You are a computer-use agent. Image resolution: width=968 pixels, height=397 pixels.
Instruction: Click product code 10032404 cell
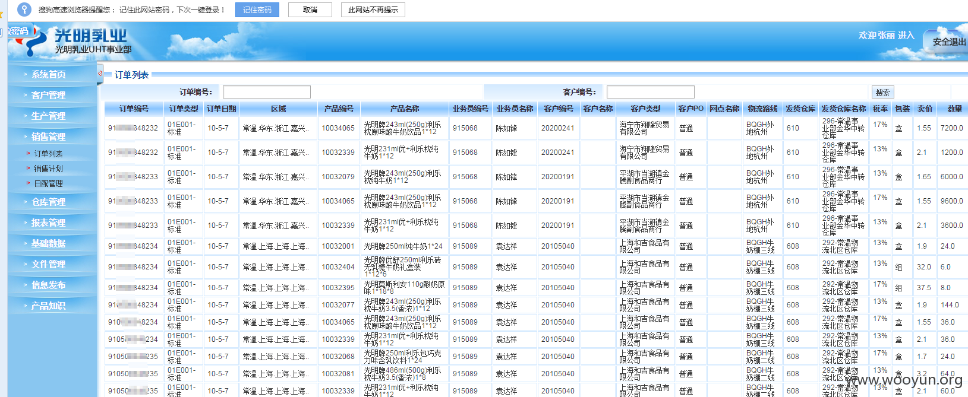pos(338,267)
